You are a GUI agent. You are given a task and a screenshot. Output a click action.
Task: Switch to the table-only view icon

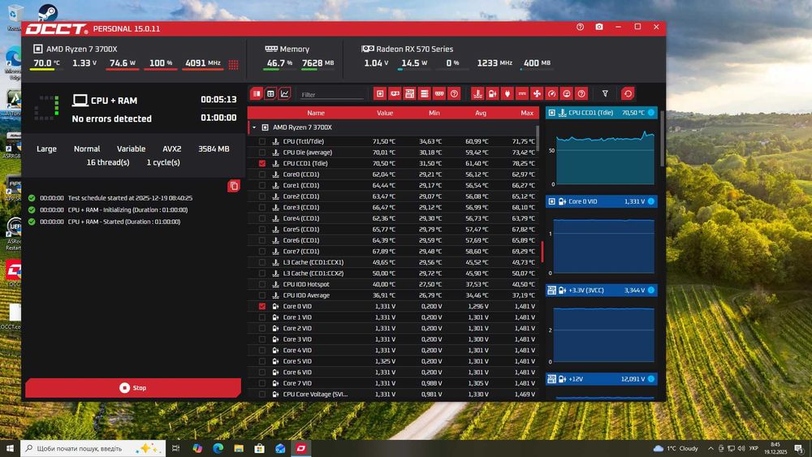click(x=270, y=93)
